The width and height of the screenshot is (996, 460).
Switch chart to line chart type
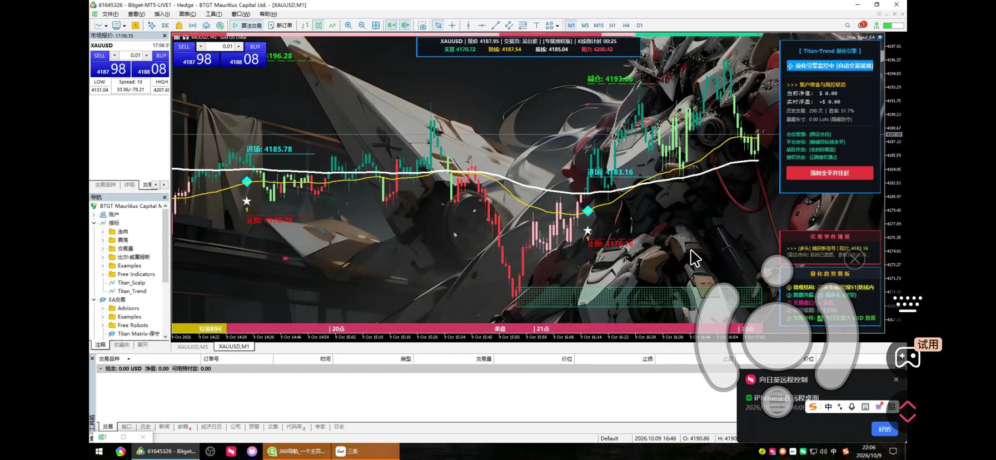point(332,26)
